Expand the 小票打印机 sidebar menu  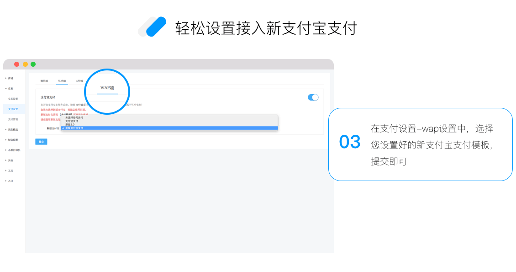(x=14, y=150)
